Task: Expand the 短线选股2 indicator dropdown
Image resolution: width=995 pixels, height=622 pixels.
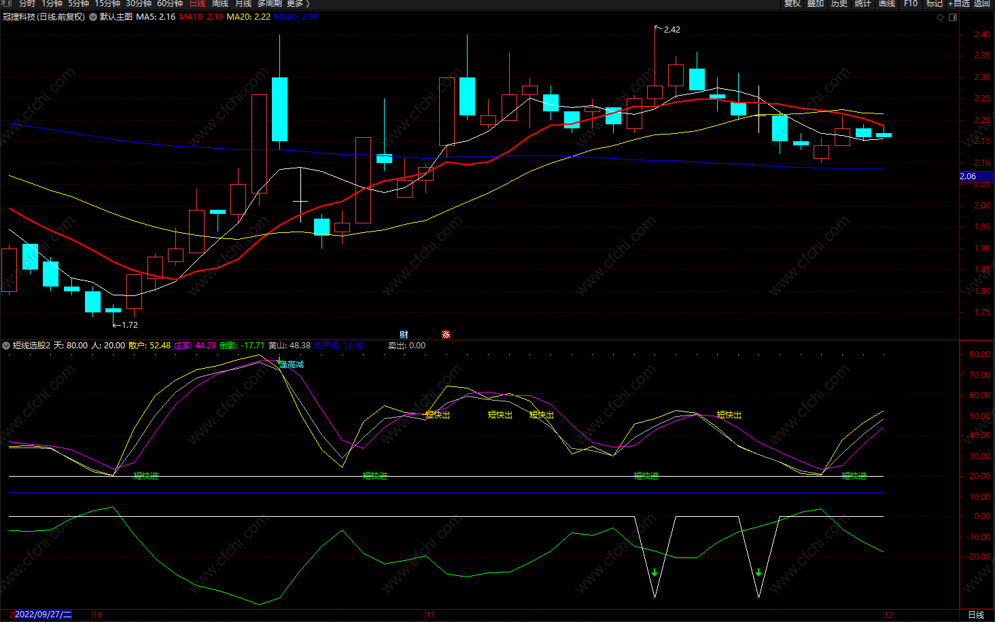Action: coord(6,346)
